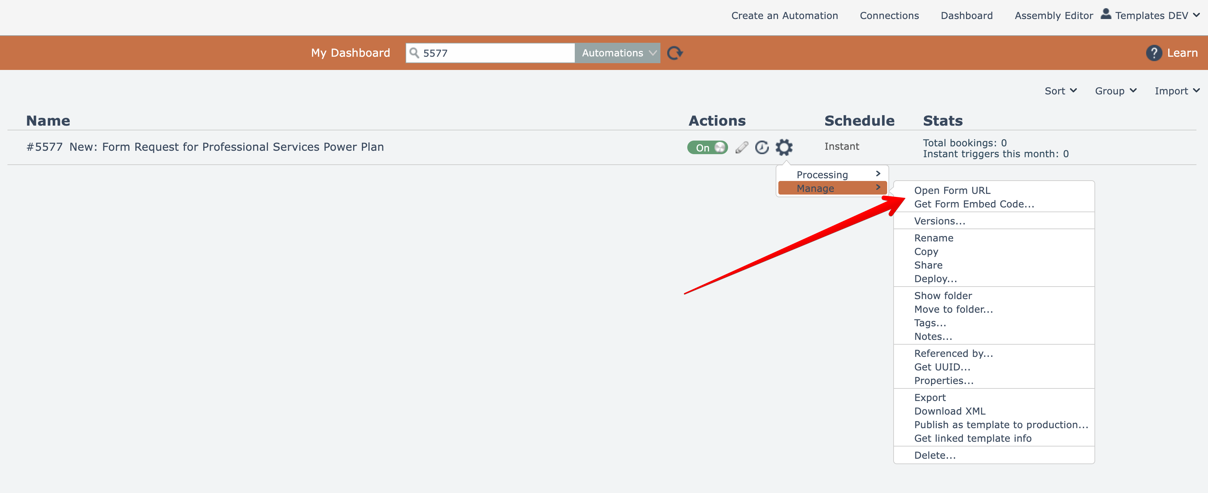Image resolution: width=1208 pixels, height=493 pixels.
Task: Click the gear settings icon in Actions
Action: tap(783, 147)
